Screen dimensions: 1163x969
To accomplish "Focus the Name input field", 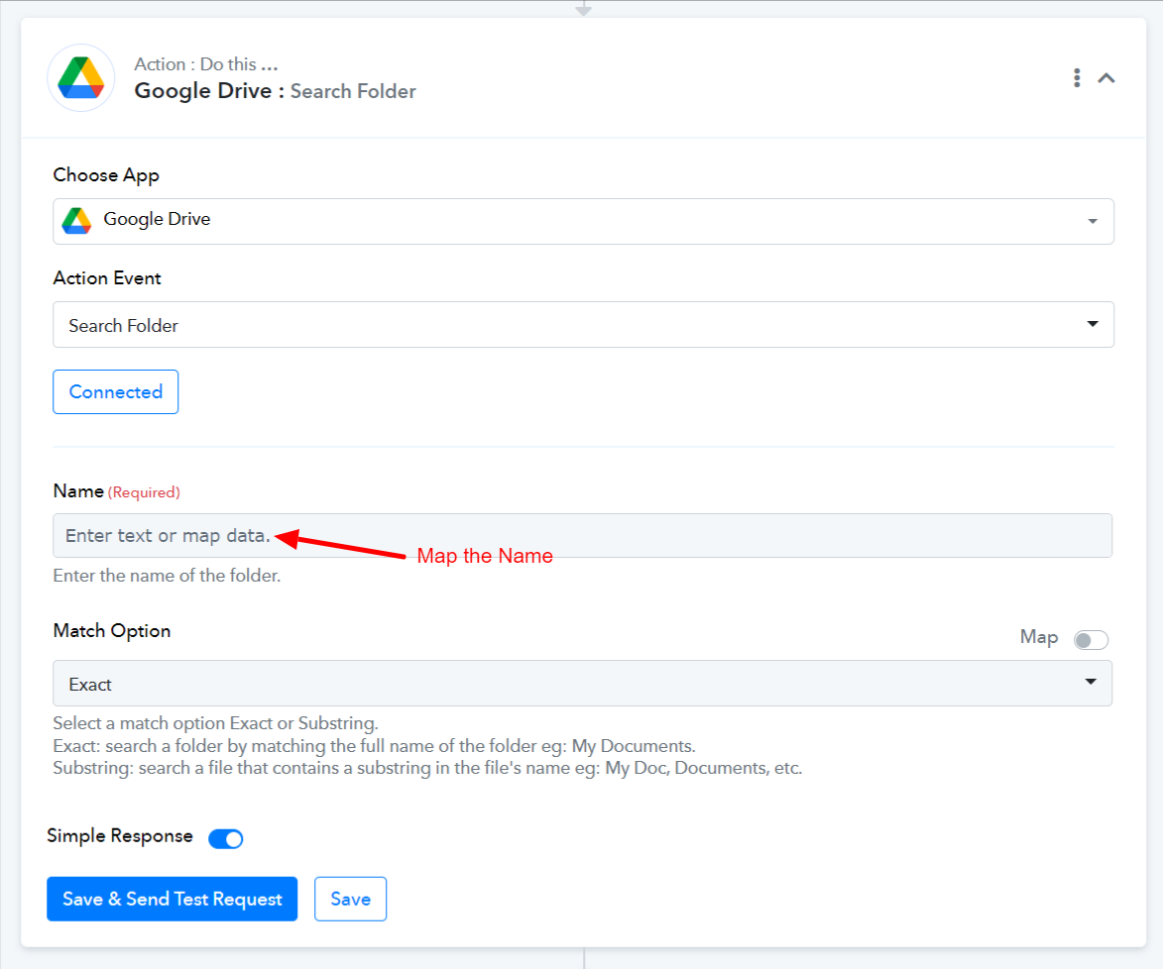I will pyautogui.click(x=582, y=535).
